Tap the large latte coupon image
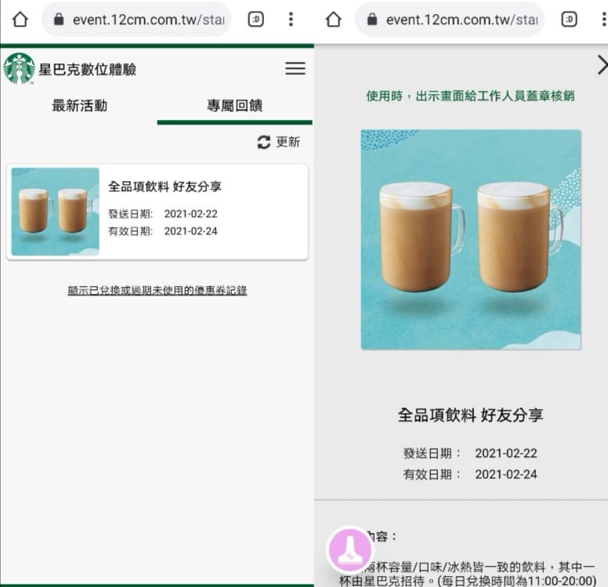Image resolution: width=608 pixels, height=587 pixels. pos(471,240)
